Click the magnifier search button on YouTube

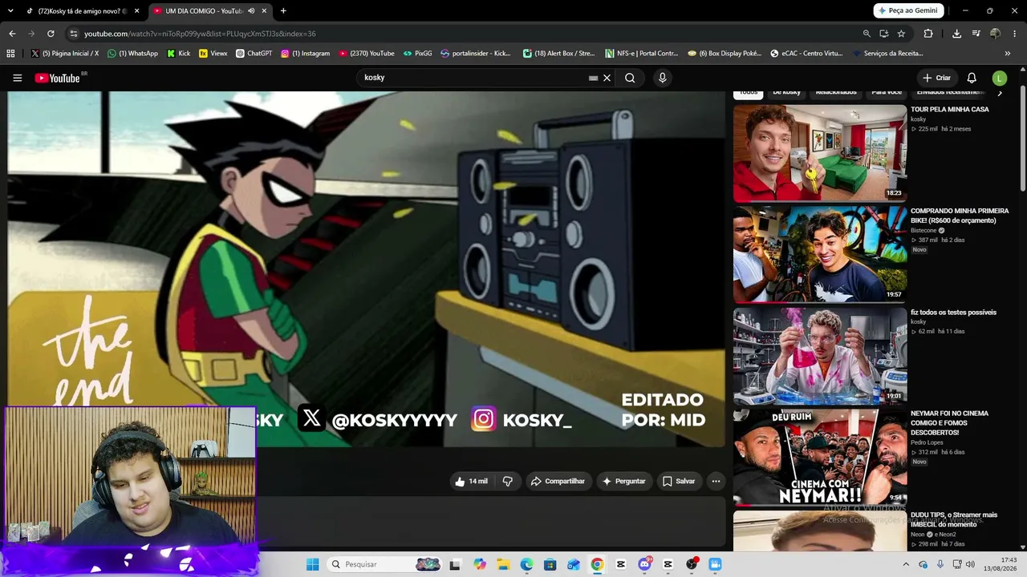(630, 78)
